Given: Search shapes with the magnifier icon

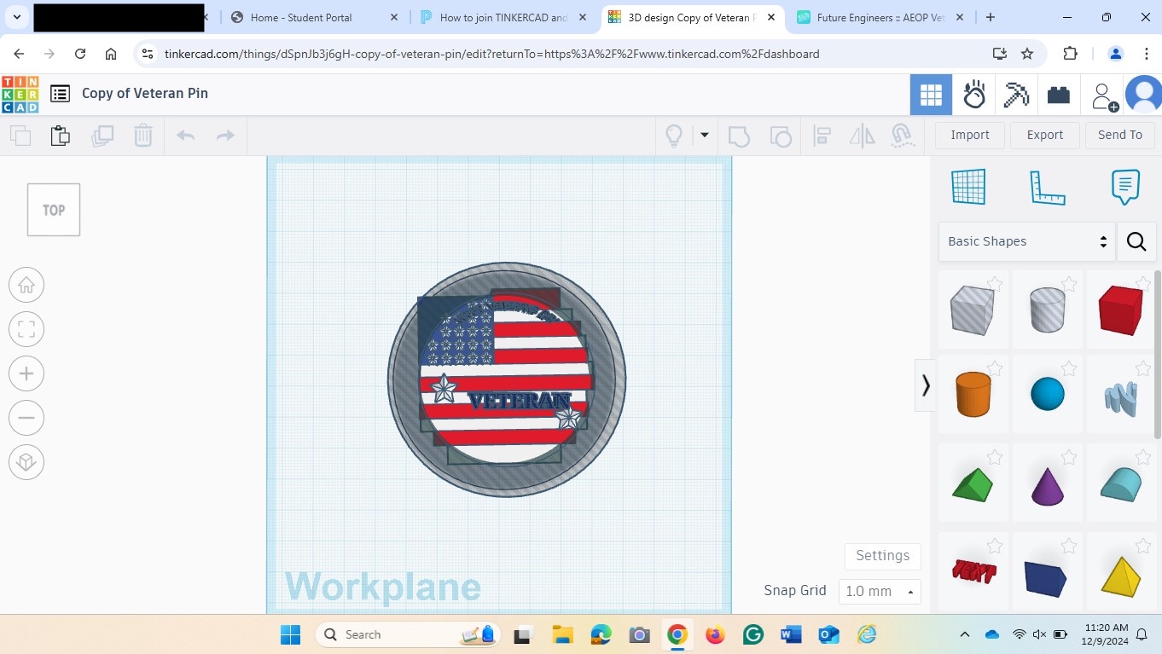Looking at the screenshot, I should tap(1136, 241).
